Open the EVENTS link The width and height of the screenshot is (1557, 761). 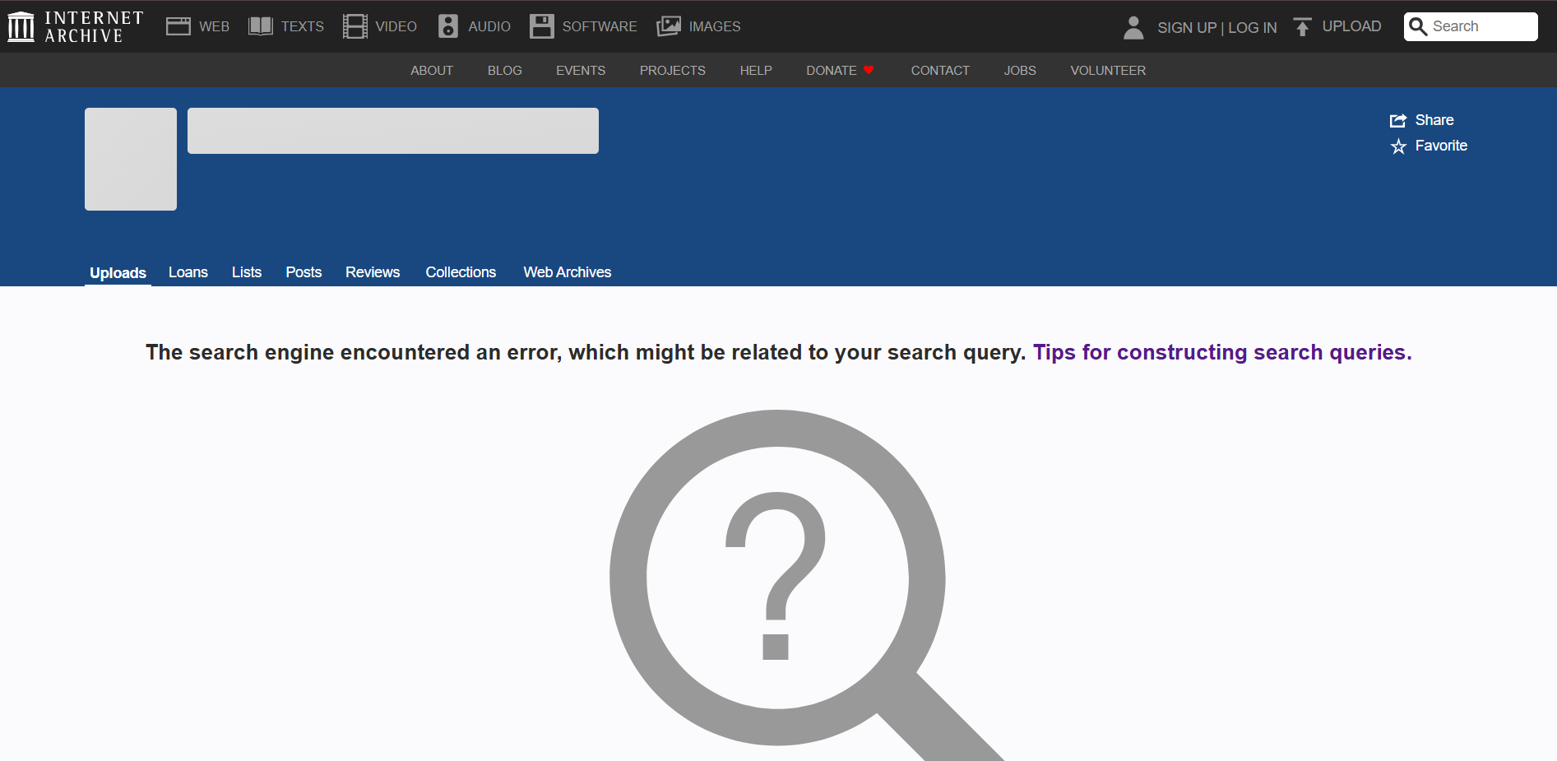coord(581,71)
